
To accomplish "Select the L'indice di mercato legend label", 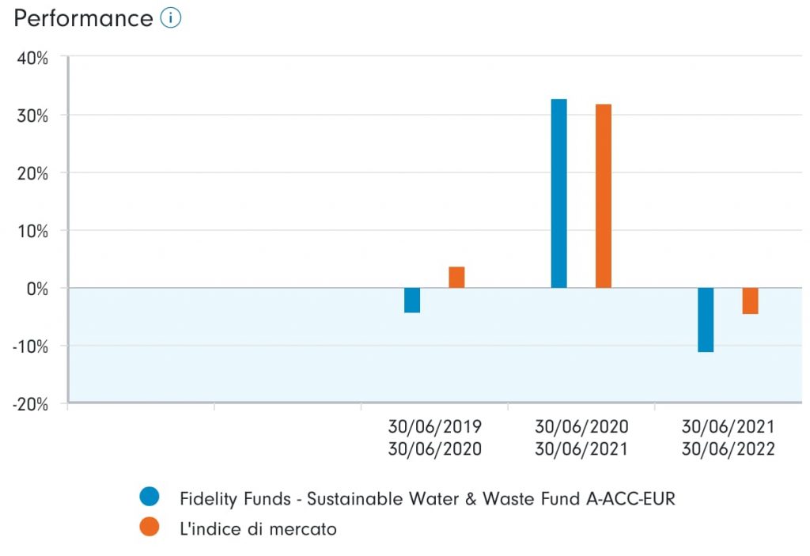I will (x=258, y=528).
